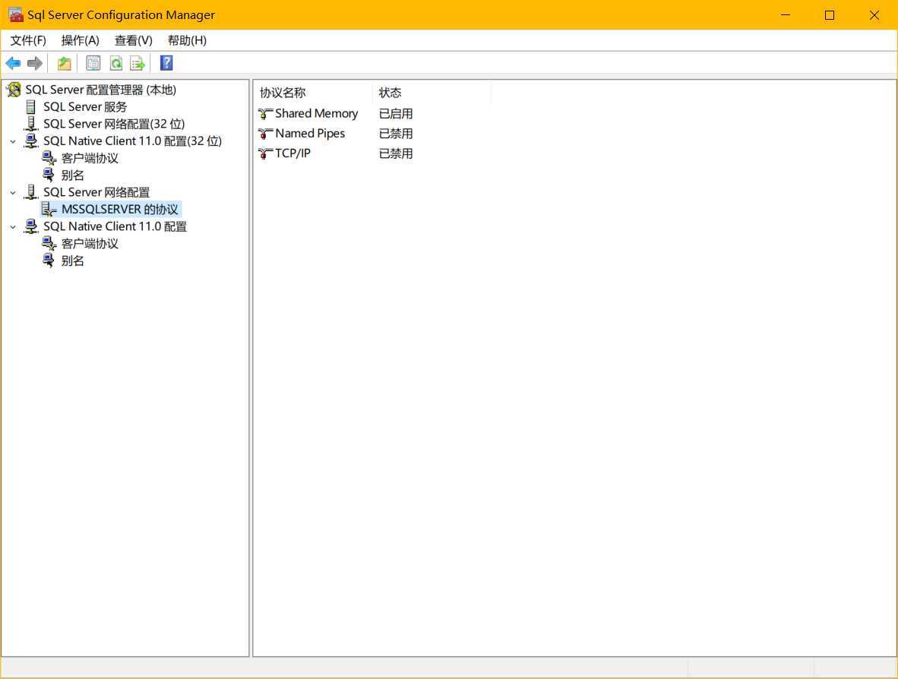
Task: Open the 文件(F) menu
Action: 28,41
